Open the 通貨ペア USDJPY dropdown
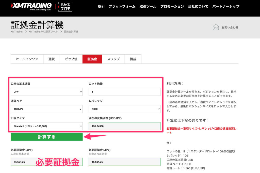The width and height of the screenshot is (260, 173). [47, 109]
